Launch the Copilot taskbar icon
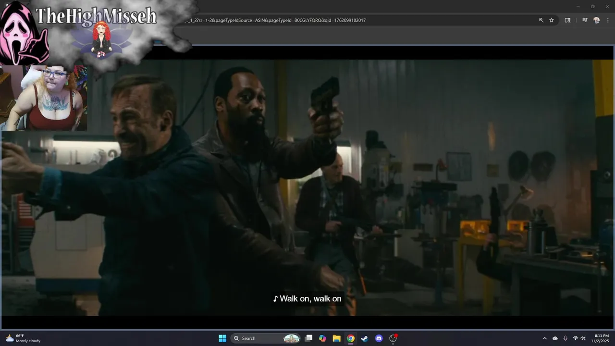This screenshot has height=346, width=615. [322, 338]
